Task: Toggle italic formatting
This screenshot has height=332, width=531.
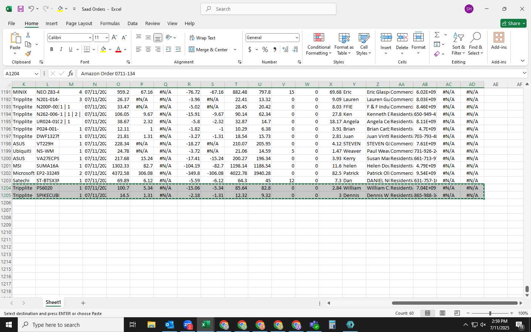Action: (x=61, y=49)
